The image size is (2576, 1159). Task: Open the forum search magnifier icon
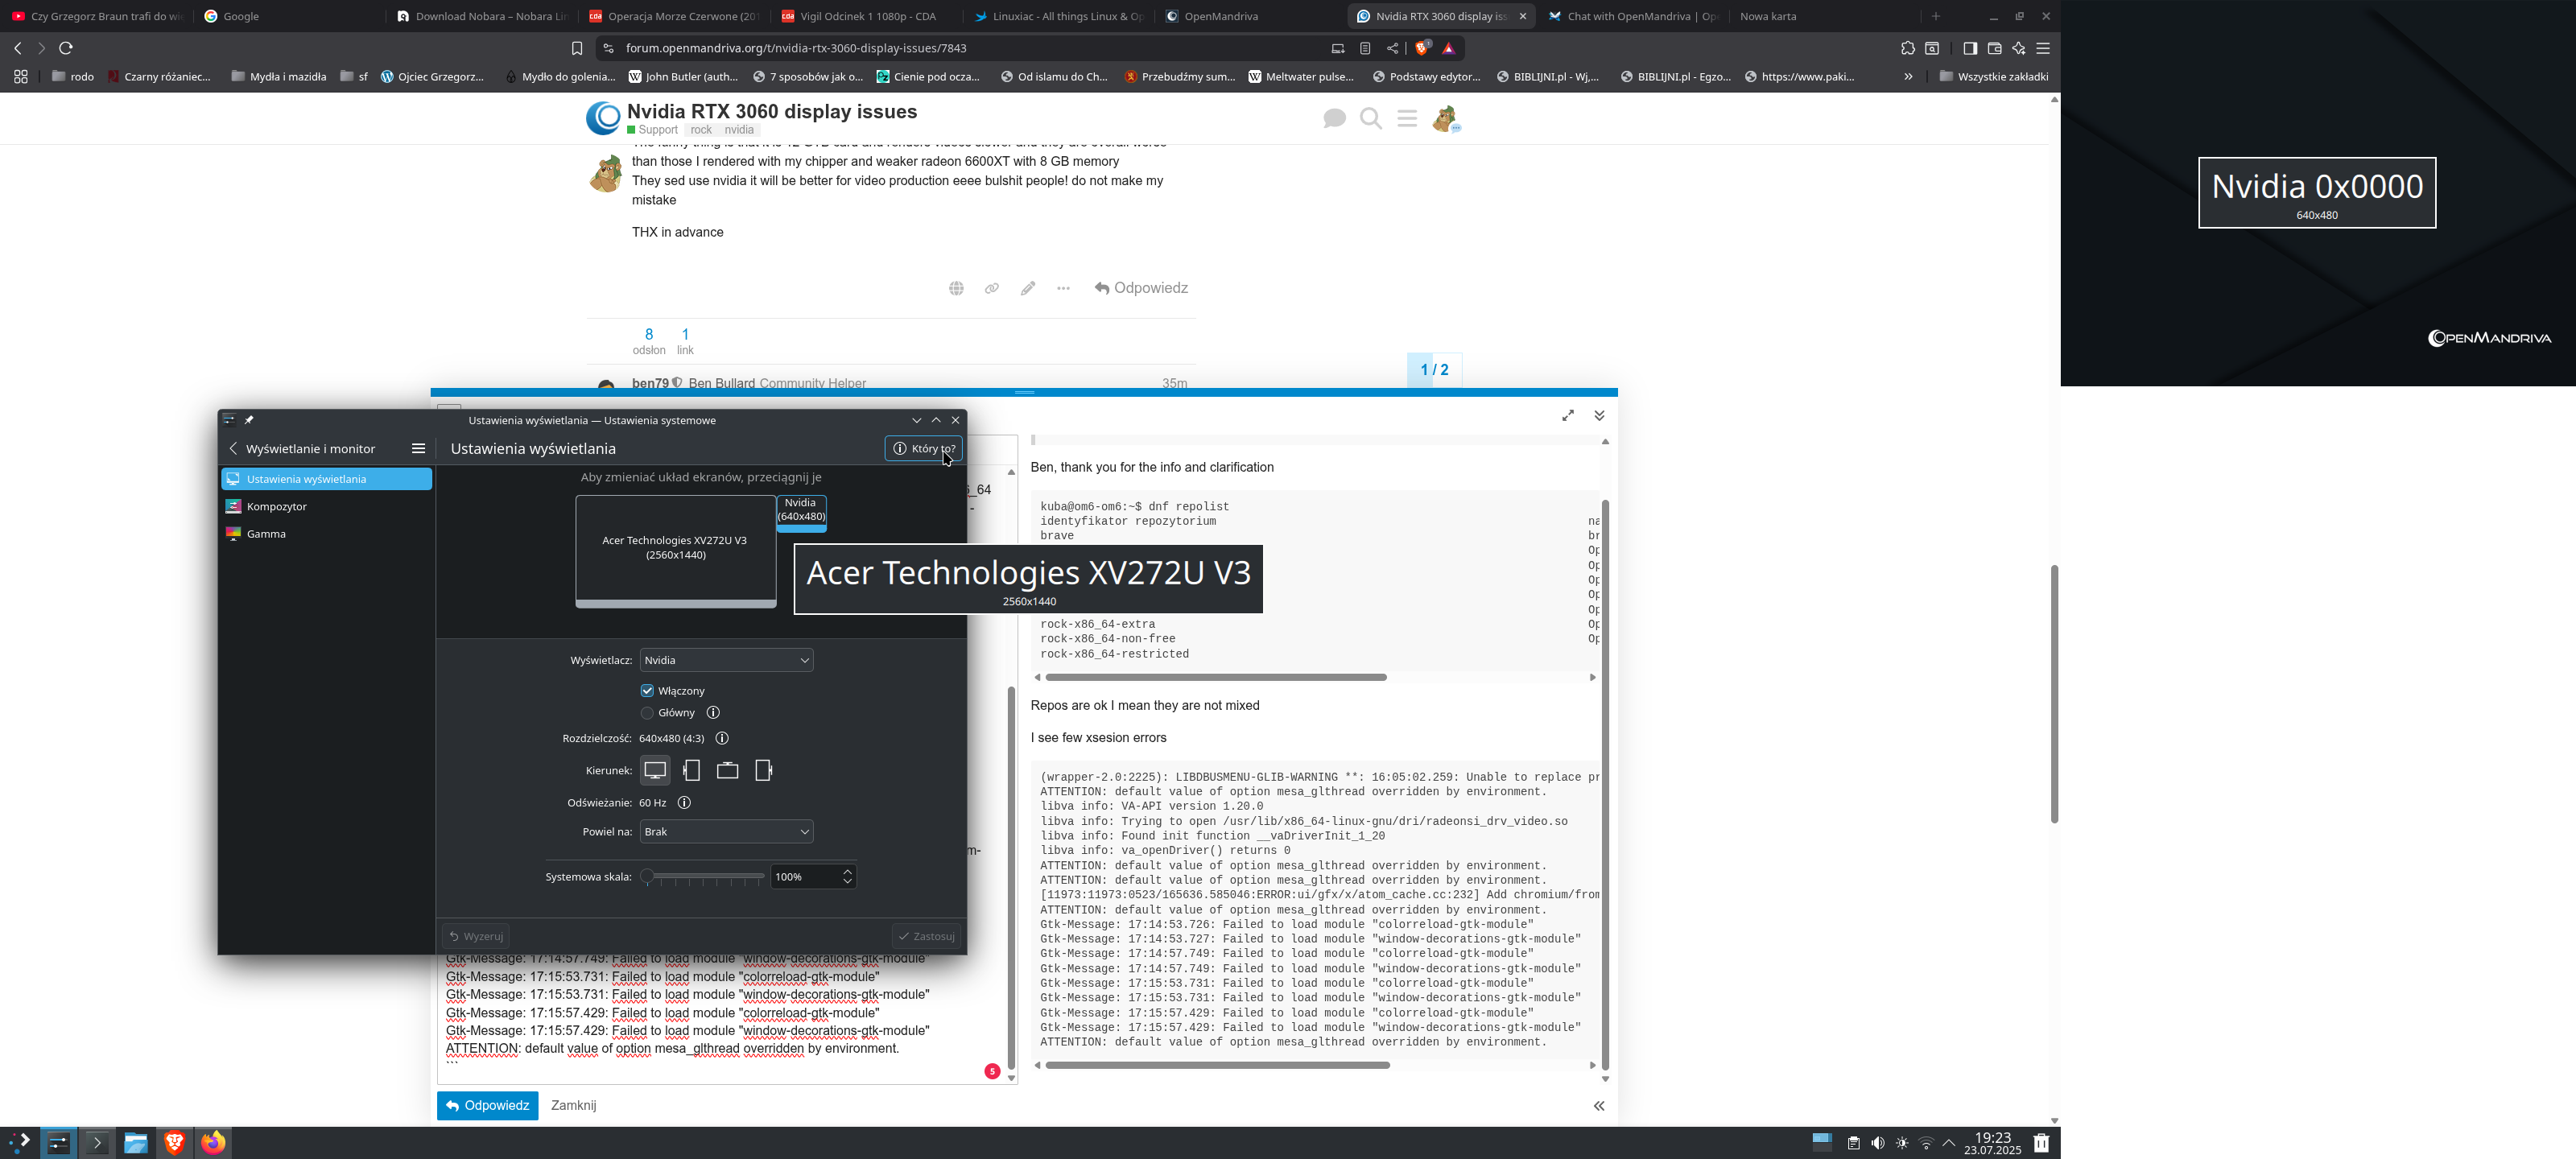point(1371,119)
